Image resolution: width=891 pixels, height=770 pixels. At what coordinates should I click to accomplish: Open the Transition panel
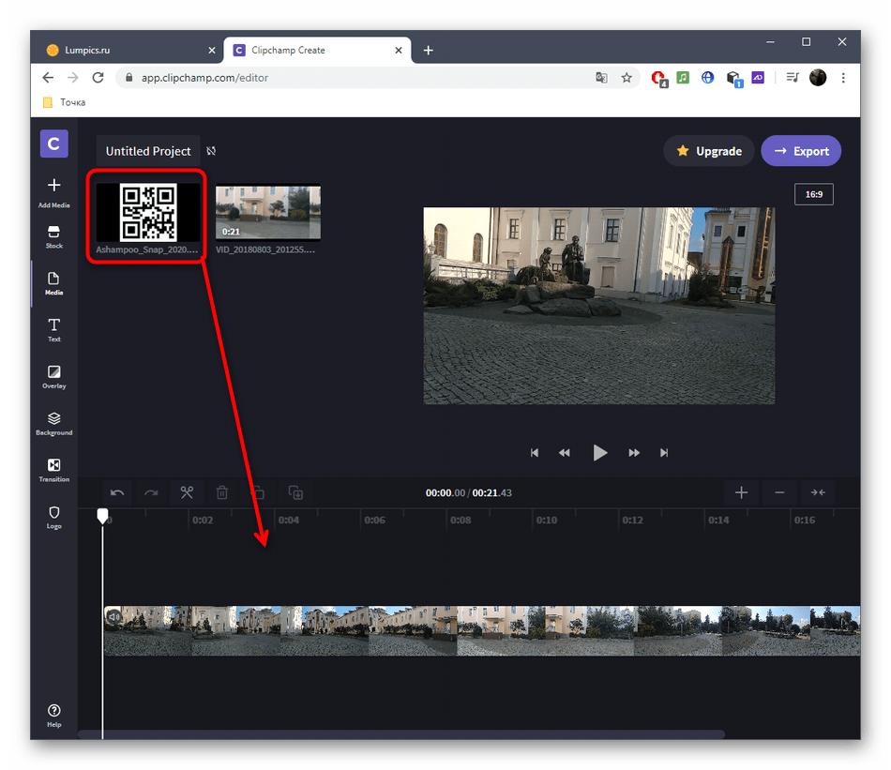tap(54, 471)
